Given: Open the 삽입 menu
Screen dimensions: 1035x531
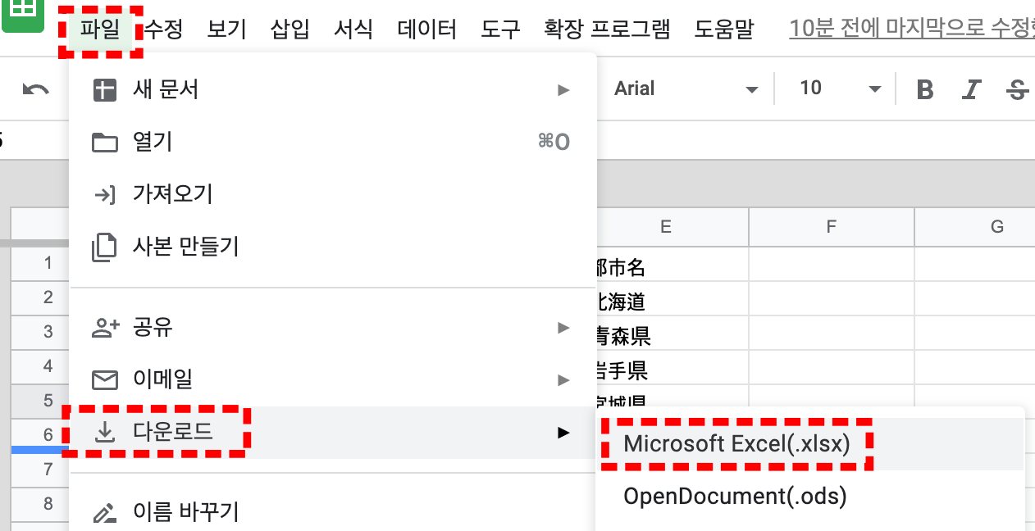Looking at the screenshot, I should (290, 30).
